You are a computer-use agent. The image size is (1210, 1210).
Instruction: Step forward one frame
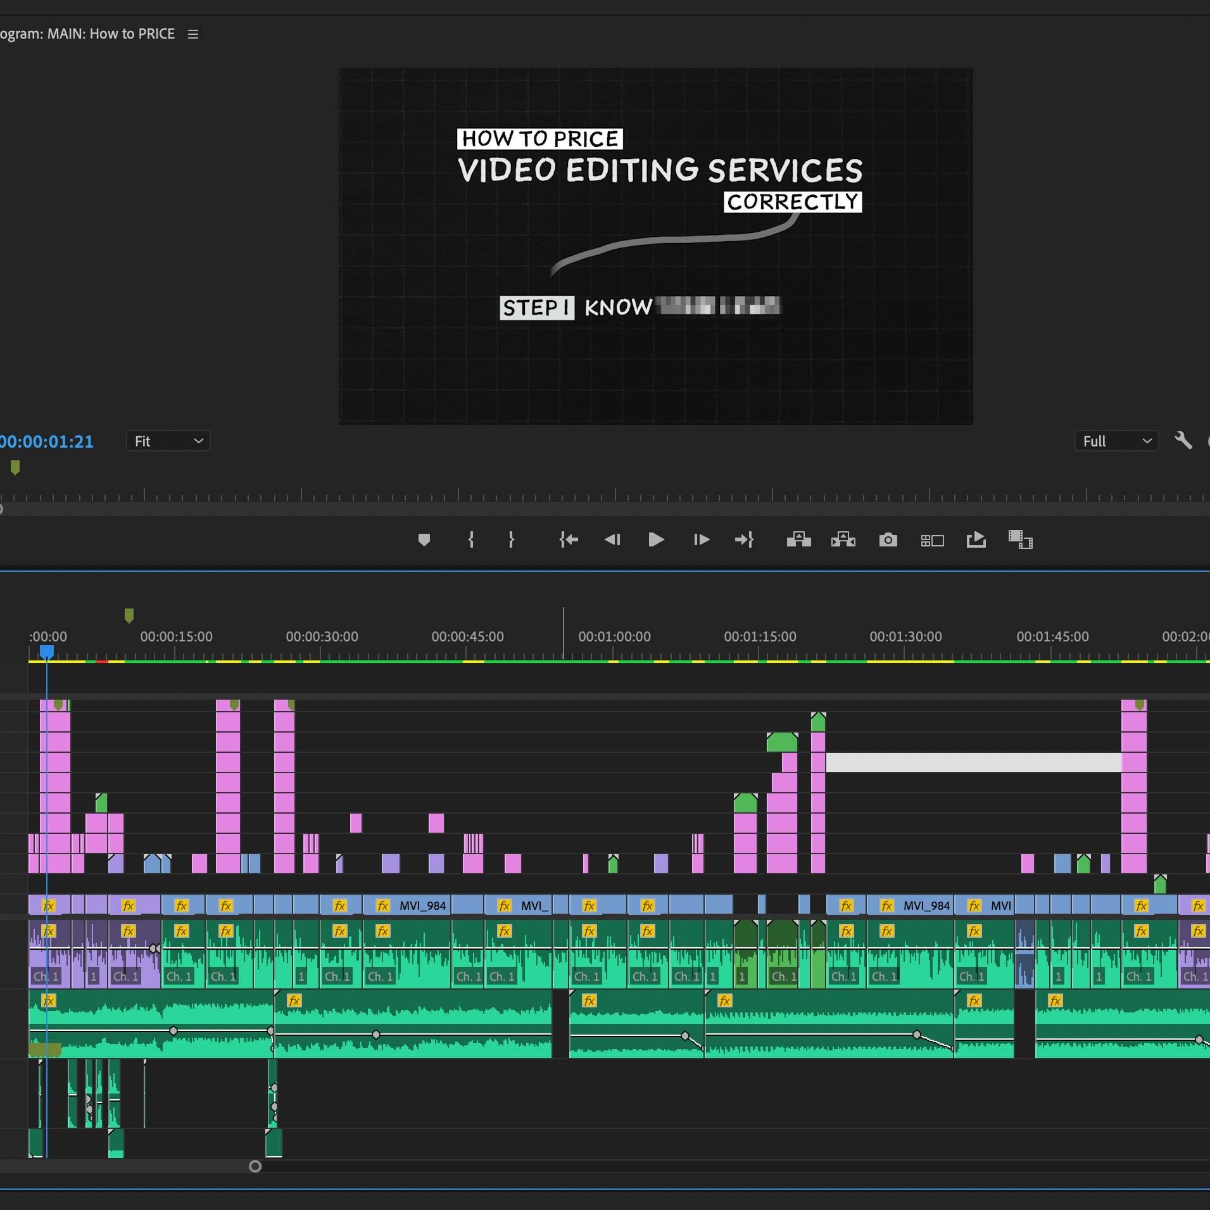[701, 539]
